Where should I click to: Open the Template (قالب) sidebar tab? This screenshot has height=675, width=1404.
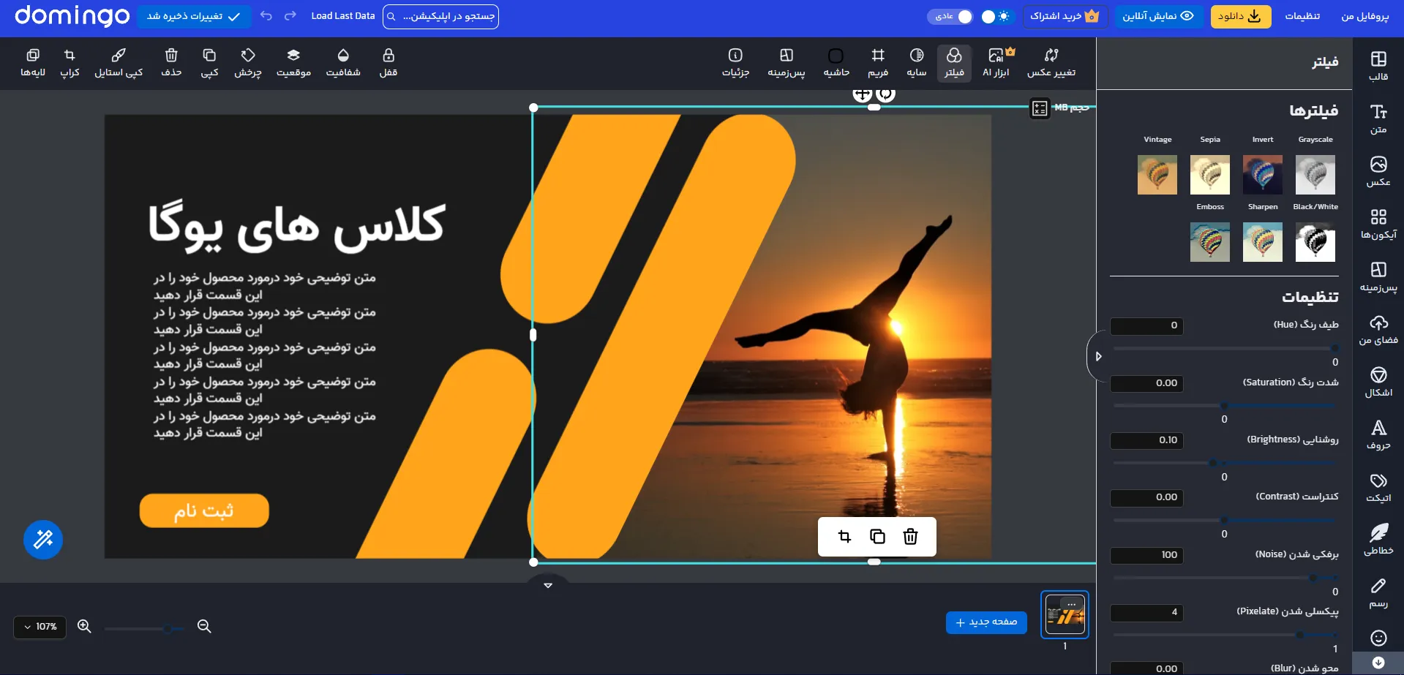1378,66
